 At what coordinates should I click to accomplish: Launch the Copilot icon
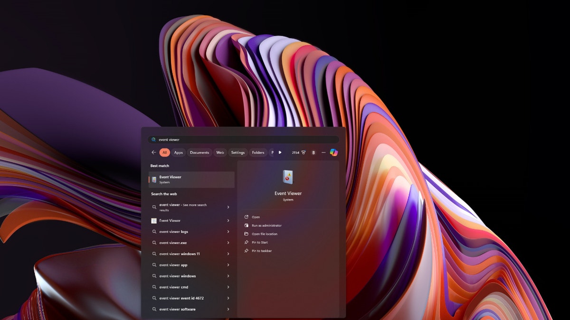coord(334,152)
